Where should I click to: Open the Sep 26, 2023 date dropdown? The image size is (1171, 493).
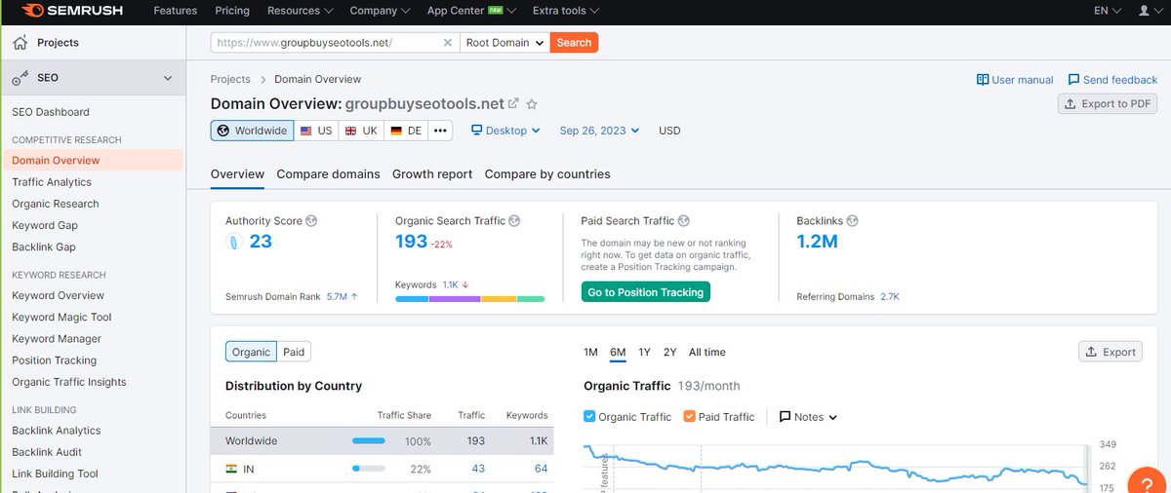599,131
